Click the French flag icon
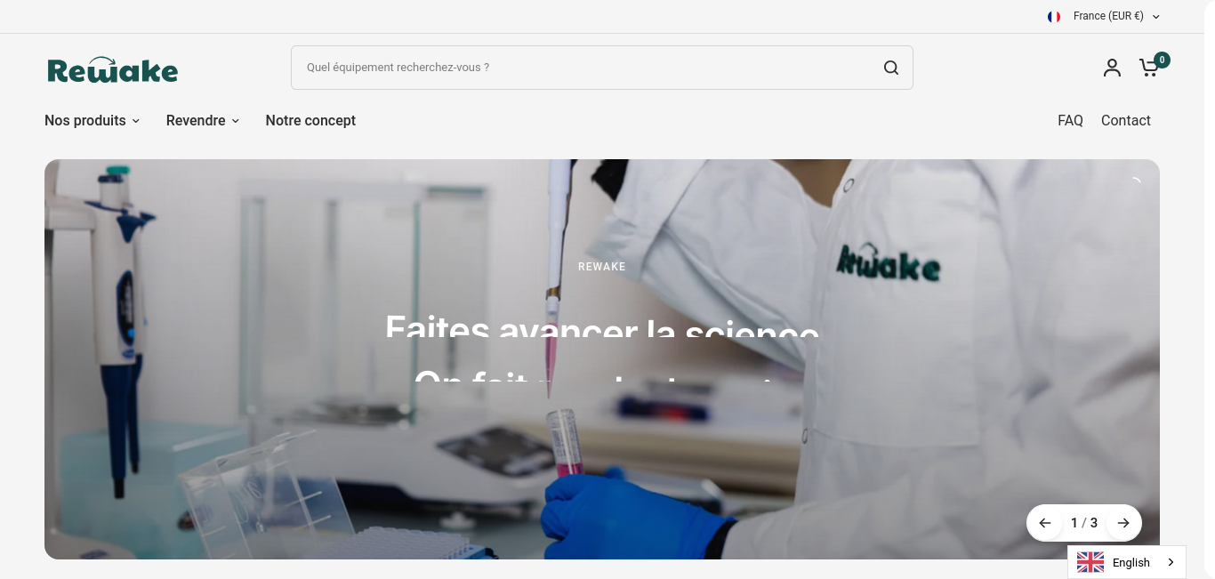Screen dimensions: 1215x579 point(1054,17)
